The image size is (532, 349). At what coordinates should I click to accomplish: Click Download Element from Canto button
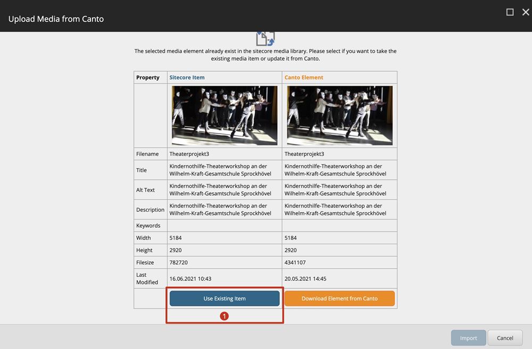(x=339, y=298)
